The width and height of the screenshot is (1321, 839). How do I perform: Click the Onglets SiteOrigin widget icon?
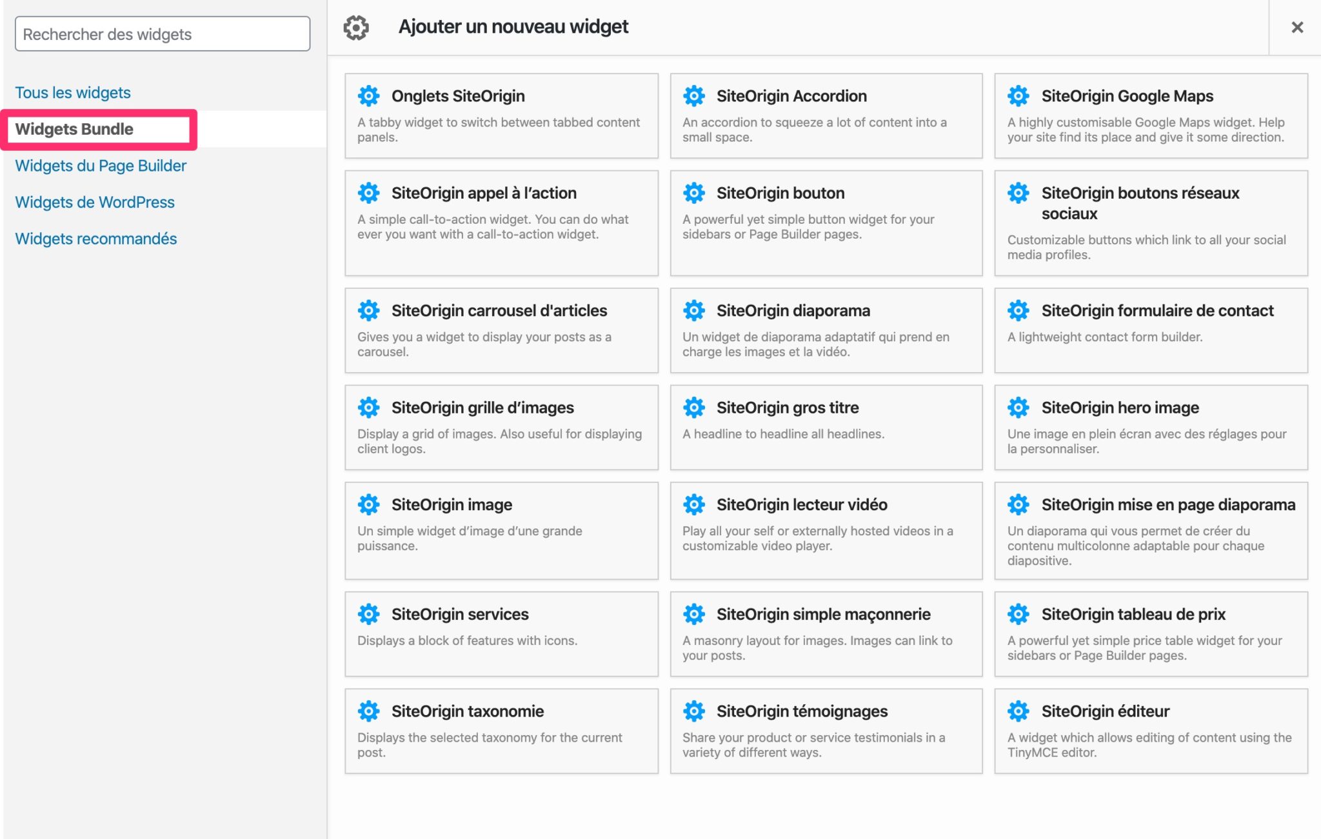coord(369,96)
